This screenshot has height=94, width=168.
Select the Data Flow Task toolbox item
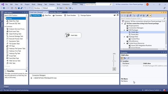tap(14, 21)
